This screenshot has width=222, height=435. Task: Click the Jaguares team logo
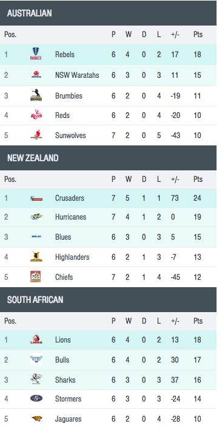click(x=36, y=419)
